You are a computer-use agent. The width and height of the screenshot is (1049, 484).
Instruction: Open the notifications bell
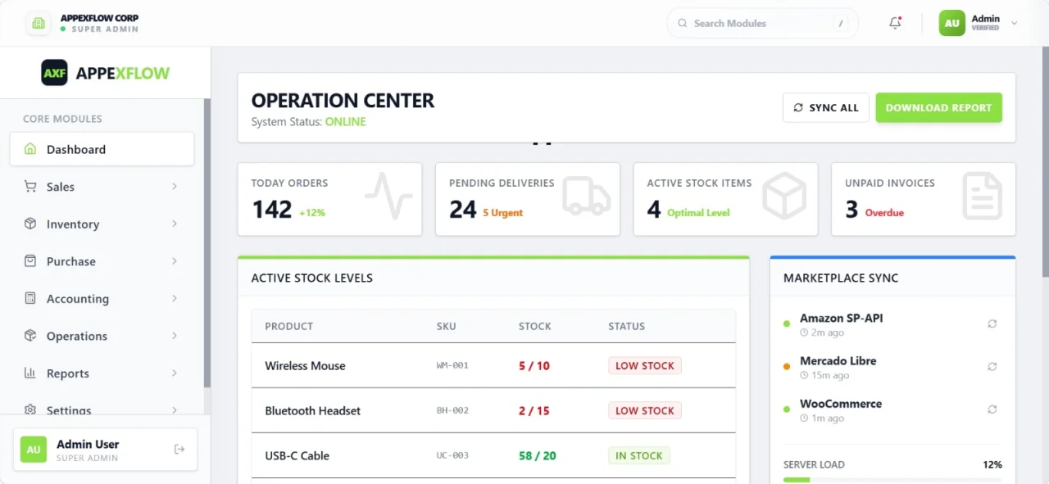click(895, 23)
